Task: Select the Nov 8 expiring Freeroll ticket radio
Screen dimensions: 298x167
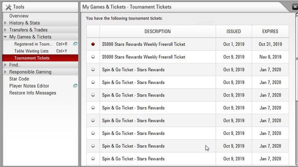Action: click(93, 57)
